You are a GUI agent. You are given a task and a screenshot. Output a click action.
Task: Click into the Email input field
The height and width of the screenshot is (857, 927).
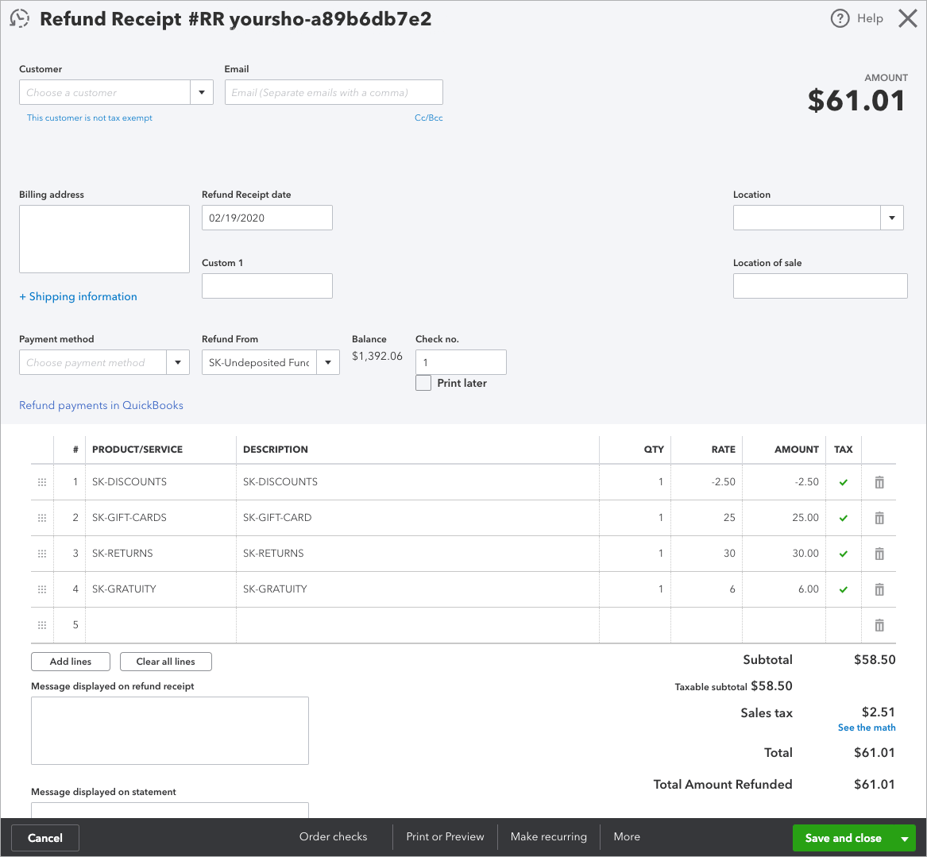[334, 92]
